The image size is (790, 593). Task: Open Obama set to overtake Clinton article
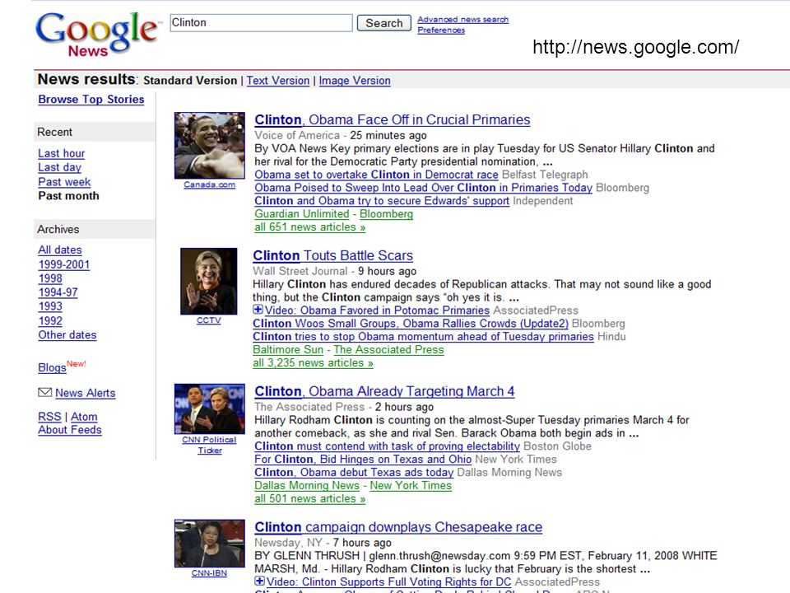click(376, 175)
